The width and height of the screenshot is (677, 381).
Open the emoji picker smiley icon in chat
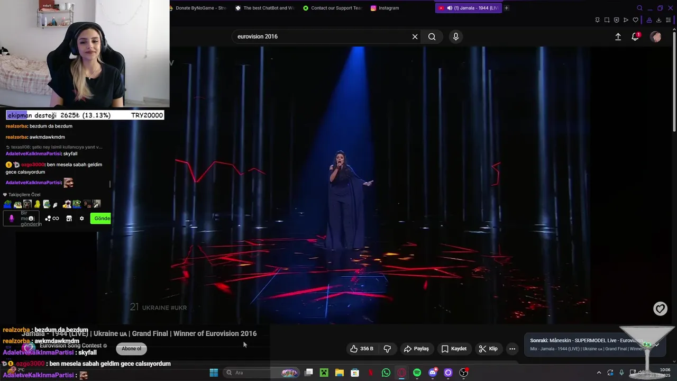tap(31, 218)
